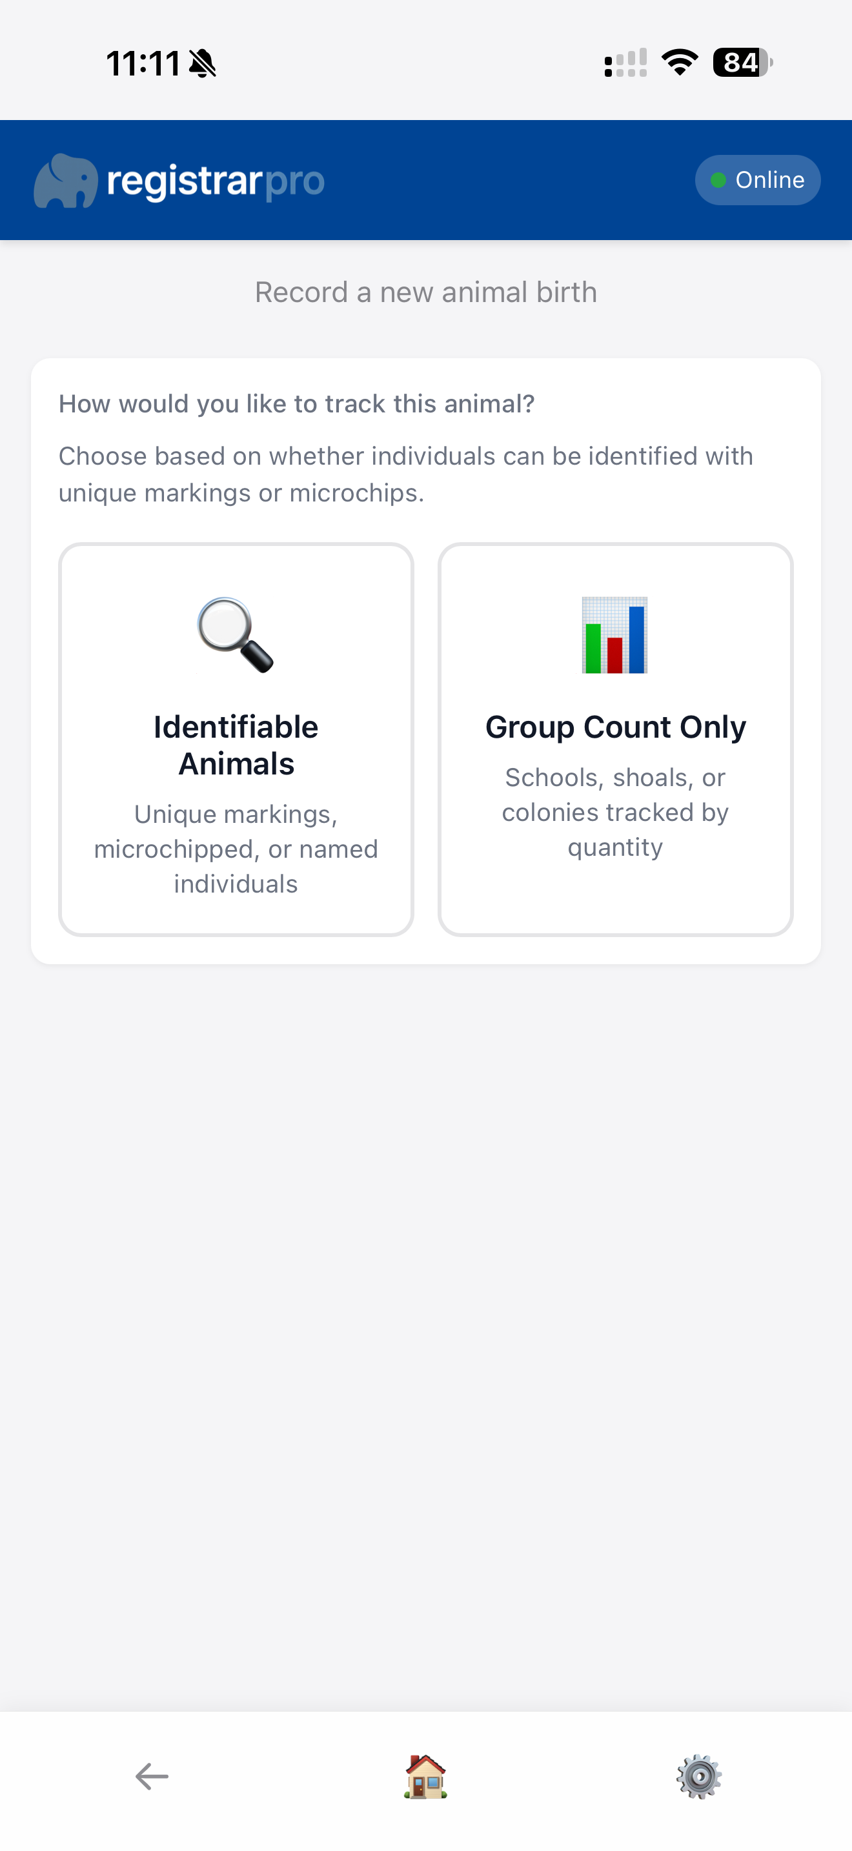Click the magnifying glass icon
This screenshot has height=1851, width=852.
click(236, 635)
